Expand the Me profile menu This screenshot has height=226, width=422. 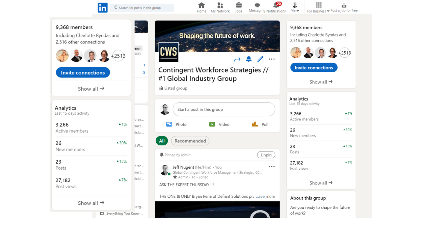(x=295, y=7)
